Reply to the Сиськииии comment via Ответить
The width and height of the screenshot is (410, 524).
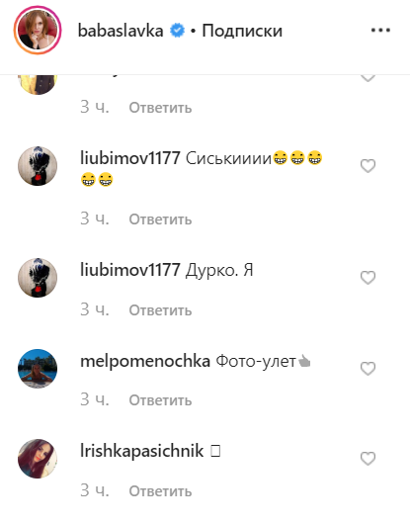161,219
